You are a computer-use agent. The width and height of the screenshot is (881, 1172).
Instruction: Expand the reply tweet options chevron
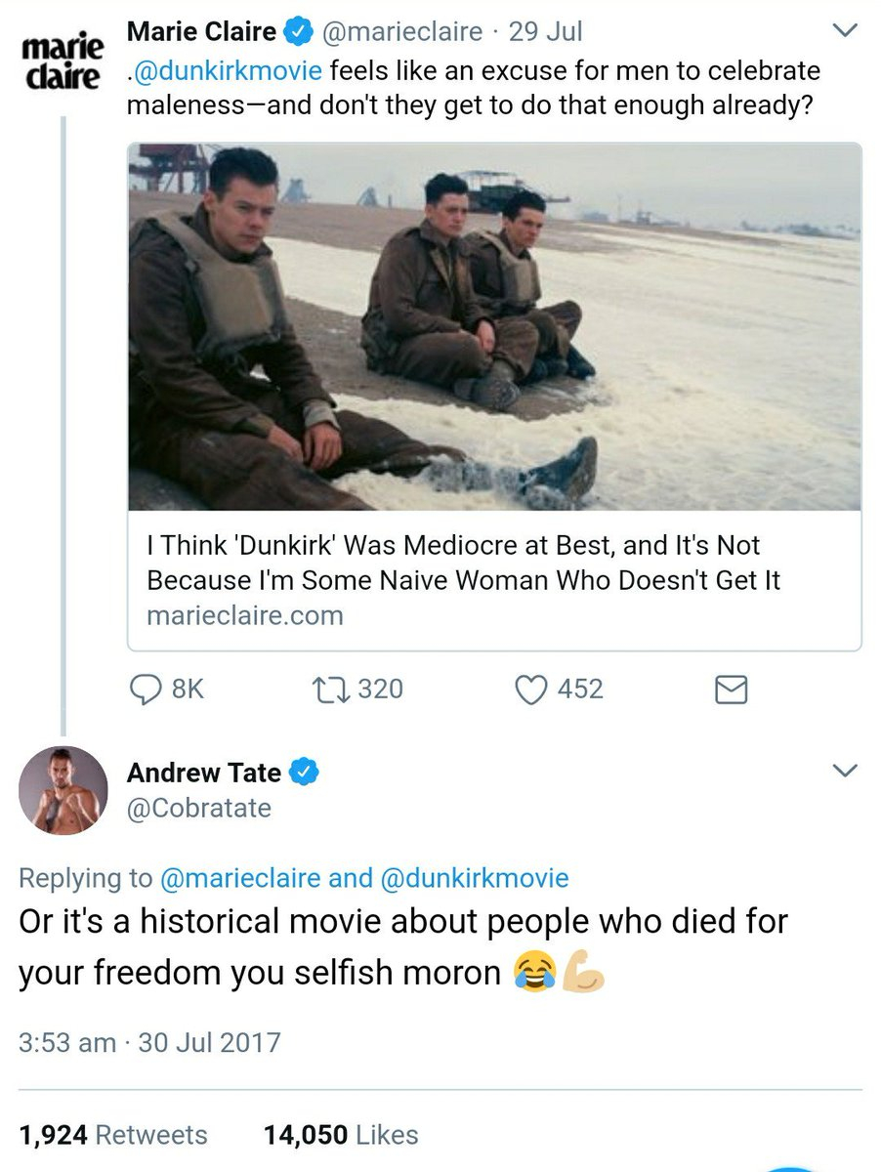point(842,771)
